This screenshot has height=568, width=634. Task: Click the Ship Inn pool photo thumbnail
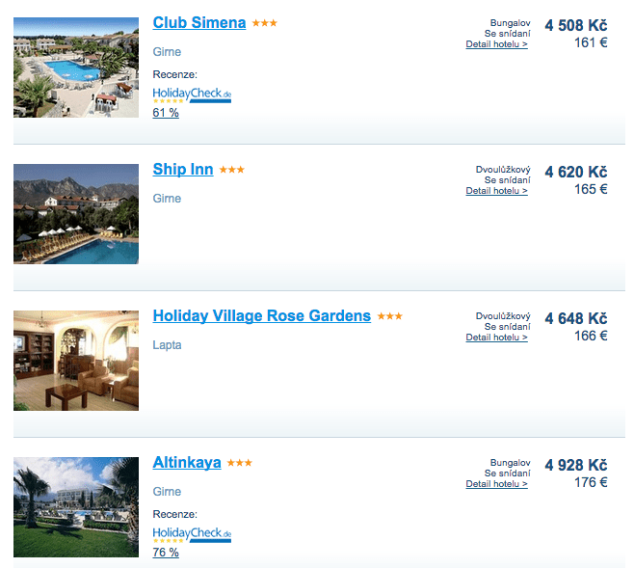click(x=76, y=214)
